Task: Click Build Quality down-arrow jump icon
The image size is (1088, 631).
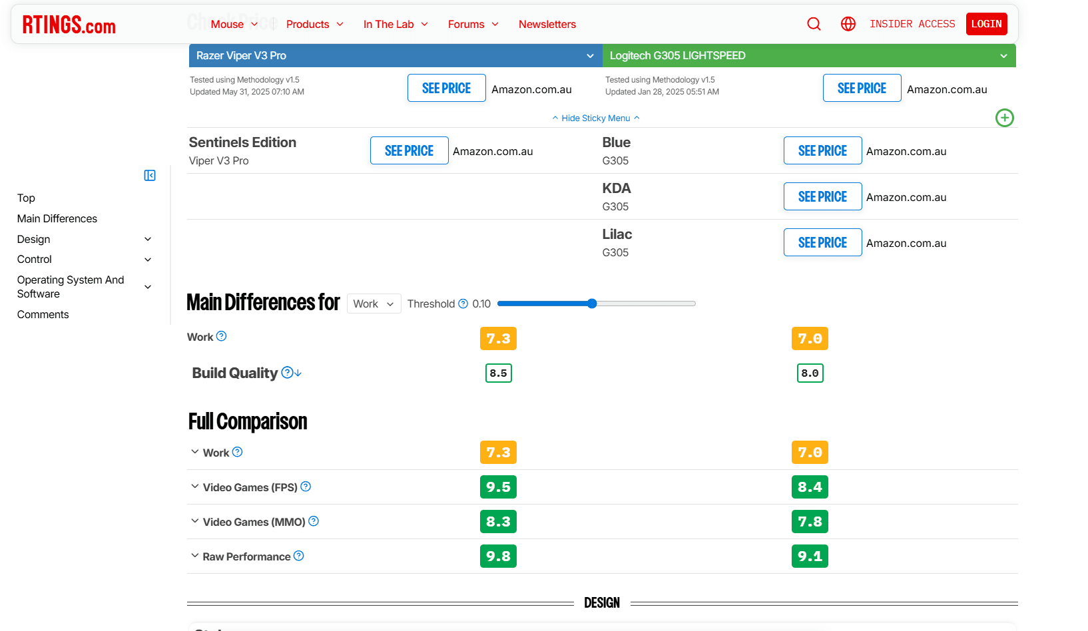Action: pyautogui.click(x=298, y=373)
